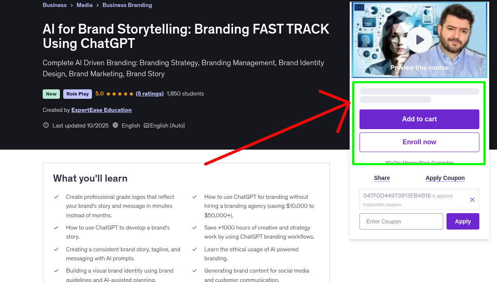Image resolution: width=497 pixels, height=282 pixels.
Task: Click the New badge
Action: click(51, 94)
